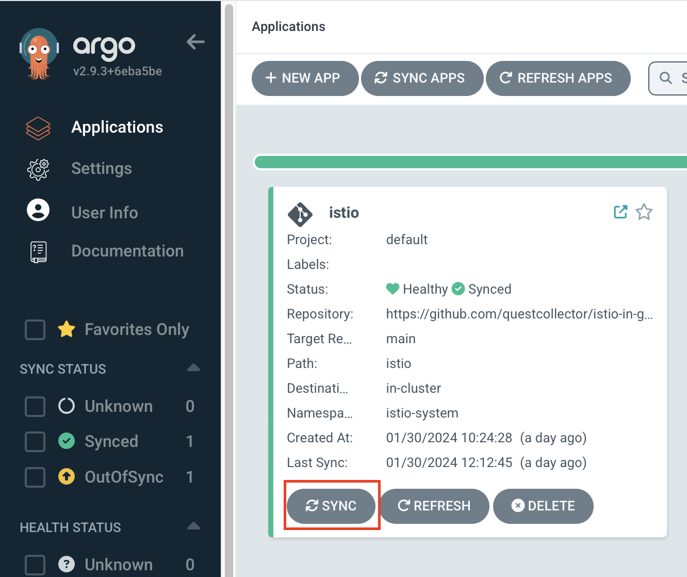Open the Settings menu item
The image size is (687, 577).
102,169
